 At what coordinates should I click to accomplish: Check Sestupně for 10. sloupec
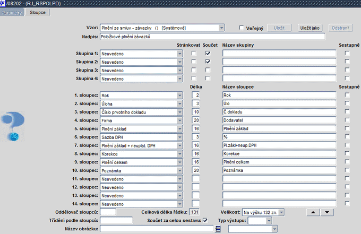347,170
